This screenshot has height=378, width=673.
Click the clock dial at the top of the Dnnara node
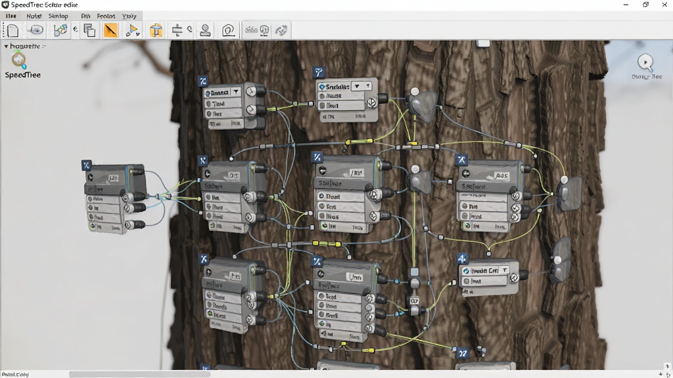pyautogui.click(x=250, y=91)
